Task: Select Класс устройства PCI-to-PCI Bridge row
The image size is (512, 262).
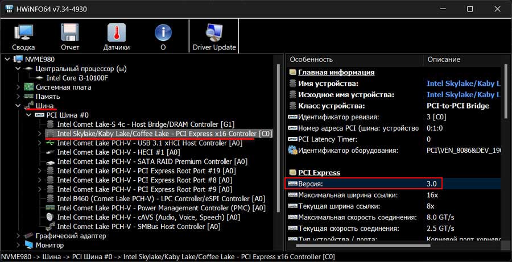Action: pyautogui.click(x=393, y=106)
